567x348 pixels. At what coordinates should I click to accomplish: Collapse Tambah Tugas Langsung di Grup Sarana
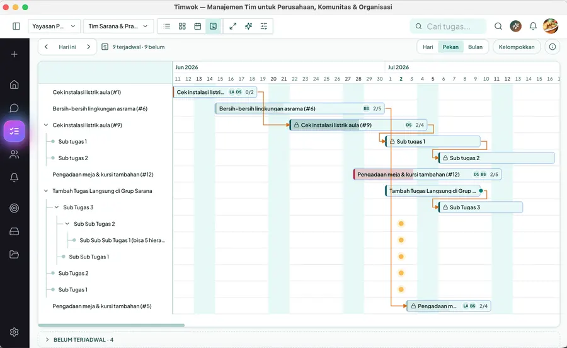click(x=46, y=191)
